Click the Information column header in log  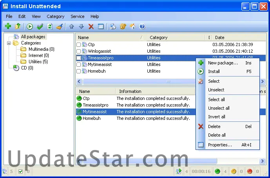point(155,91)
